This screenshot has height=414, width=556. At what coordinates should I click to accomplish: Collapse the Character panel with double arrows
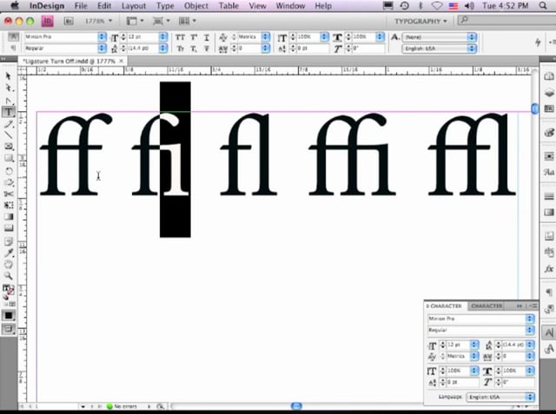coord(520,306)
